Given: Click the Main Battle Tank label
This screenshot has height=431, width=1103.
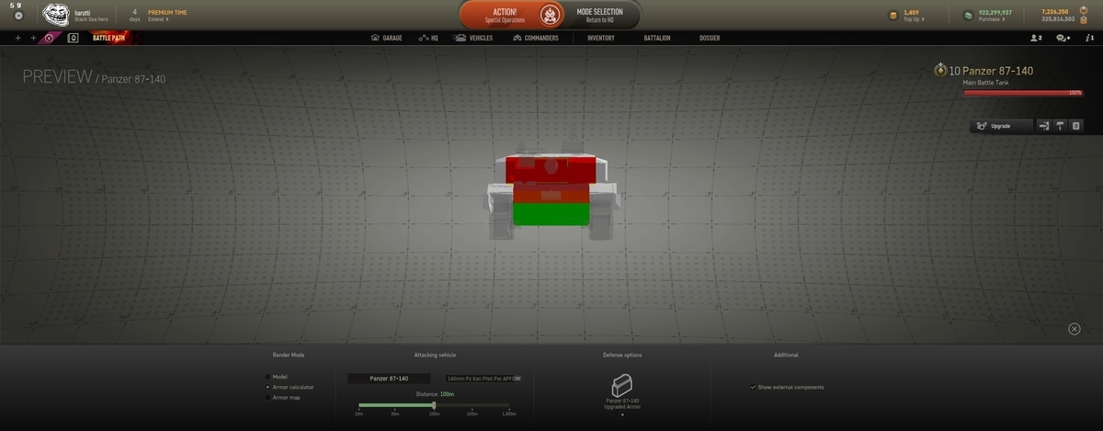Looking at the screenshot, I should pos(986,83).
